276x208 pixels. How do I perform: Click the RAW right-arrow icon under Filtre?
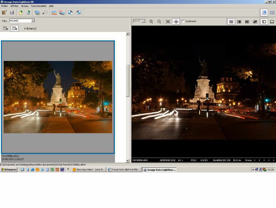[x=15, y=28]
